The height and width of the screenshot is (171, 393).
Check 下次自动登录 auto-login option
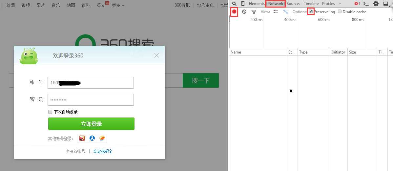(50, 112)
